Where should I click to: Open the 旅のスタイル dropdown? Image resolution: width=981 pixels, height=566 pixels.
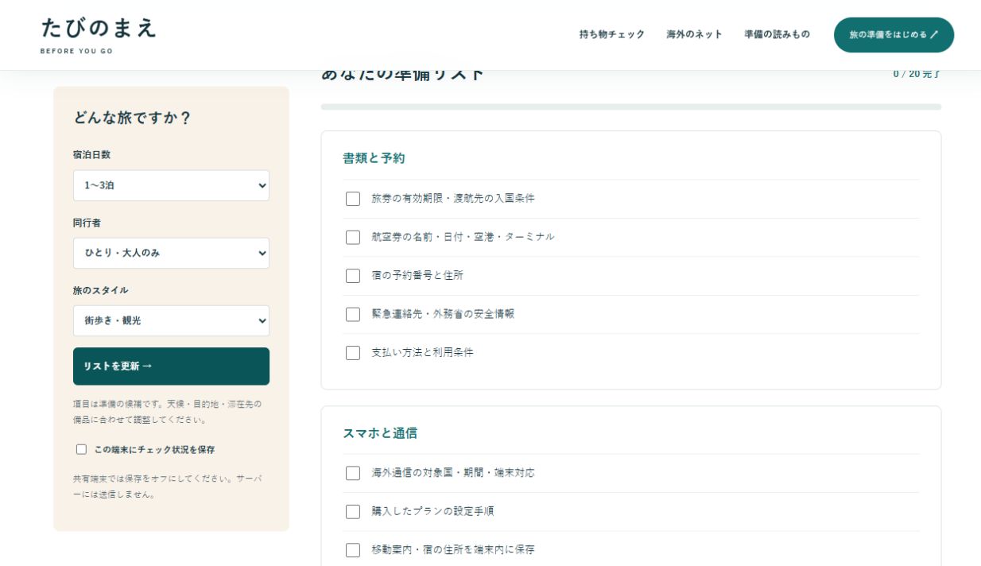click(x=171, y=320)
